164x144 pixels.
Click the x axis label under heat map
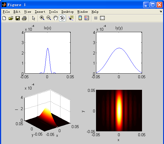118,140
